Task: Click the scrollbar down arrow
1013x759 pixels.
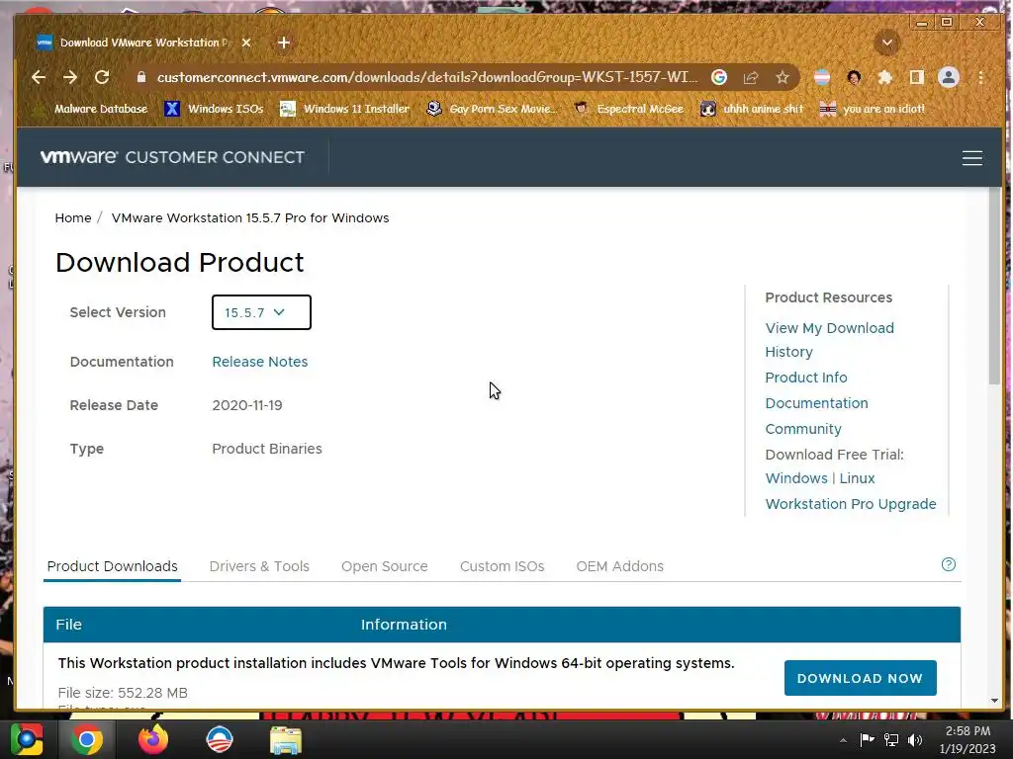Action: pos(993,701)
